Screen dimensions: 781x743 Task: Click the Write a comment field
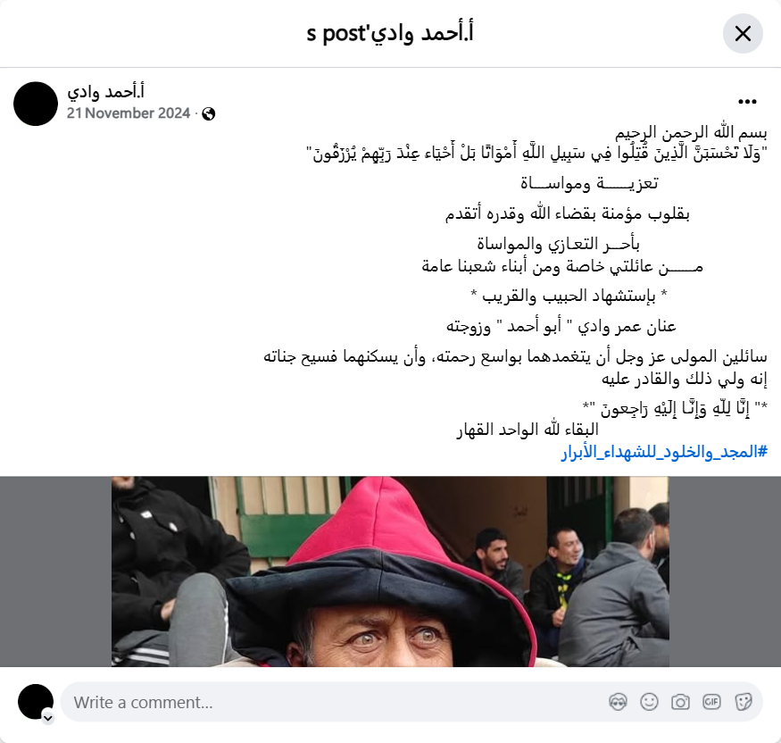tap(411, 702)
